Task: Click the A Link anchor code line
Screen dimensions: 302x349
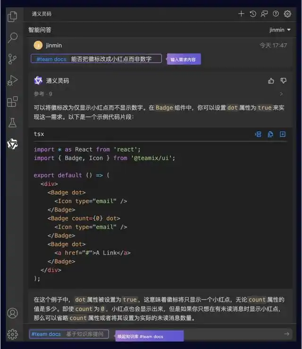Action: 92,253
